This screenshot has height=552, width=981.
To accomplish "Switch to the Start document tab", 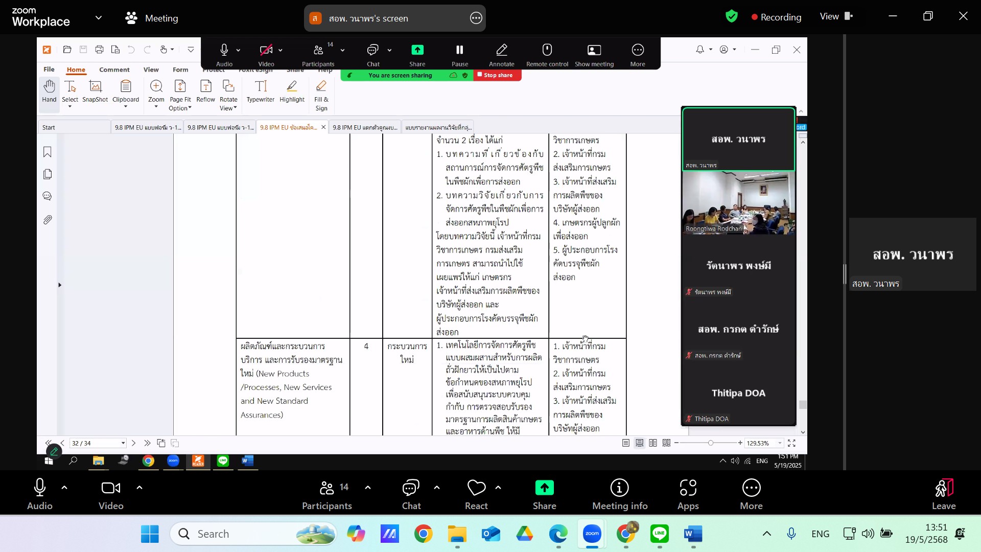I will (74, 127).
